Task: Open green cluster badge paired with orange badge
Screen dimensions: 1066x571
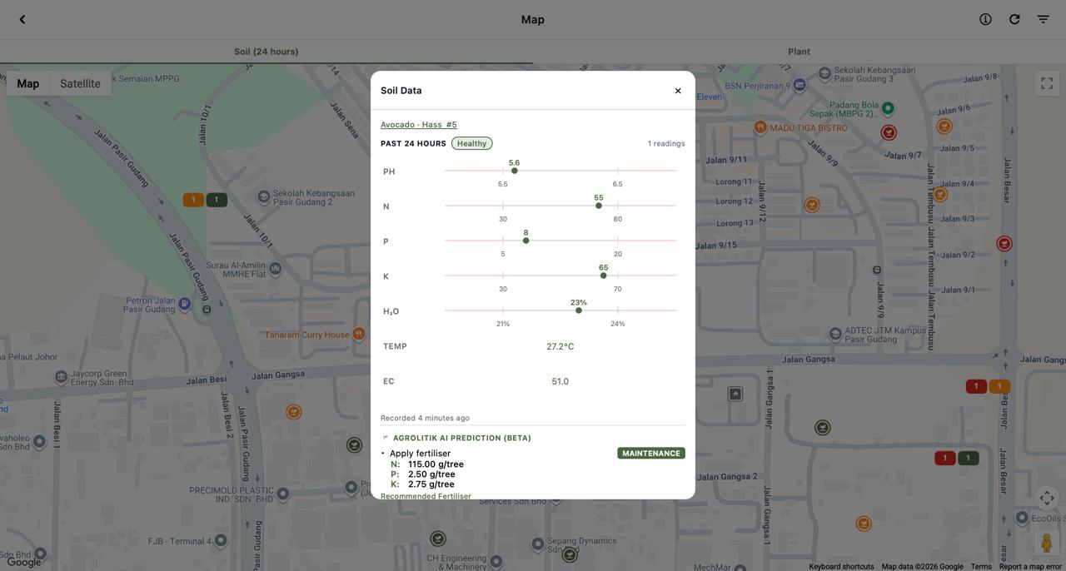Action: [217, 200]
